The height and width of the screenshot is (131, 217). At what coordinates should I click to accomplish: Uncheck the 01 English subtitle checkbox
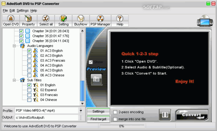29,85
